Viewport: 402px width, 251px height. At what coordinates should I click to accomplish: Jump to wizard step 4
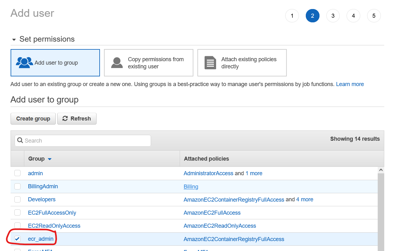[x=353, y=16]
